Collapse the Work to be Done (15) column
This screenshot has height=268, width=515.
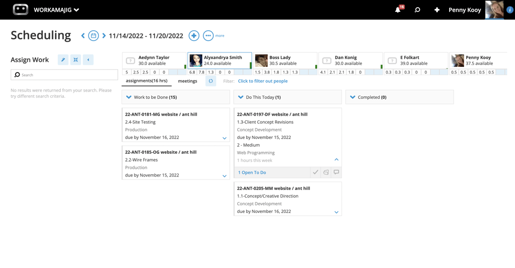coord(129,97)
